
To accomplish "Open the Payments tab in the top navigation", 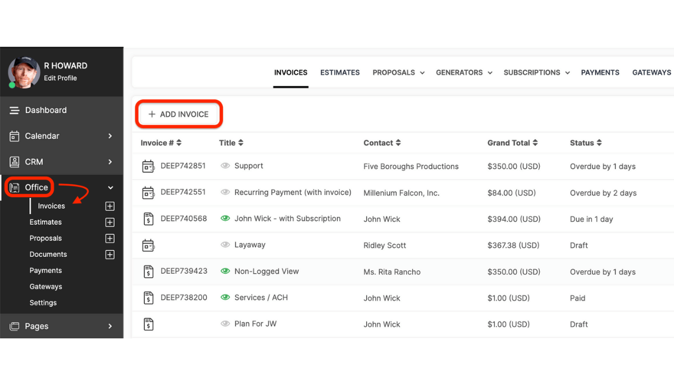I will coord(600,72).
